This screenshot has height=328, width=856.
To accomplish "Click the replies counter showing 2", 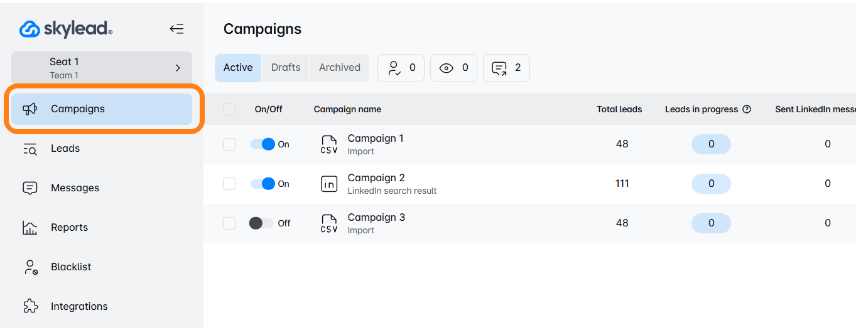I will coord(506,68).
